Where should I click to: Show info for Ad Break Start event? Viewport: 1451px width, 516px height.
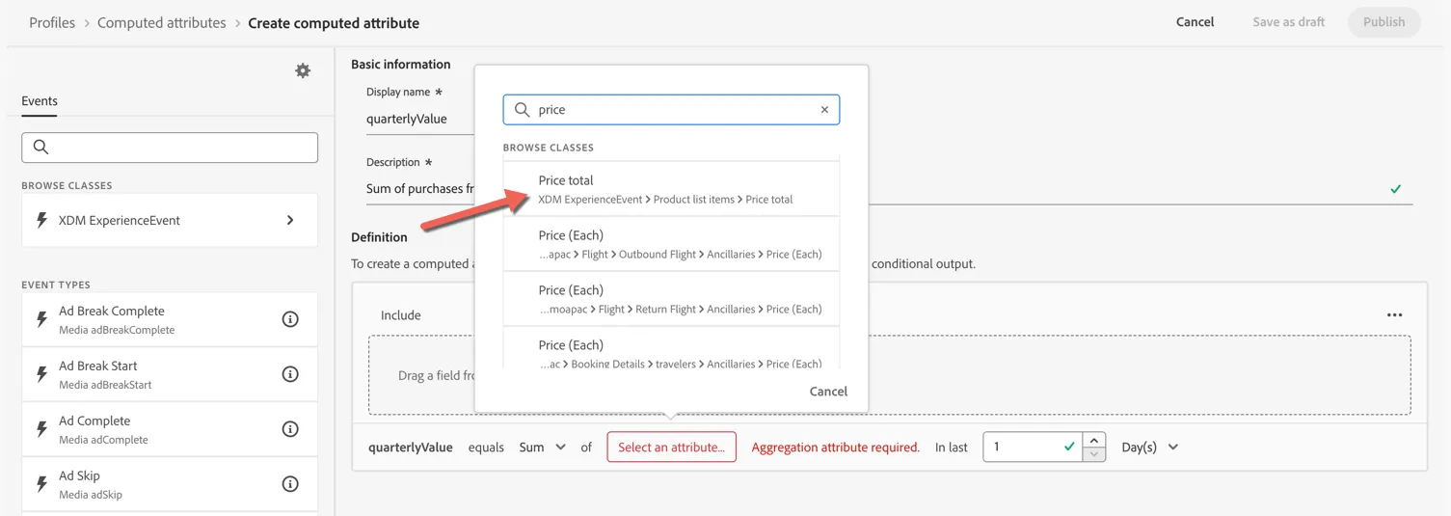click(290, 374)
